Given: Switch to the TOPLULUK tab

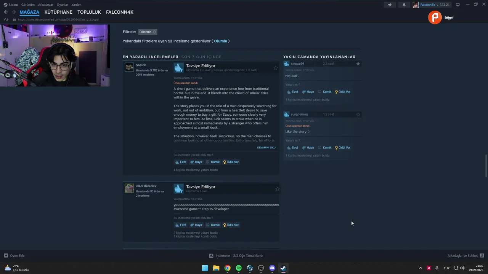Looking at the screenshot, I should tap(89, 12).
